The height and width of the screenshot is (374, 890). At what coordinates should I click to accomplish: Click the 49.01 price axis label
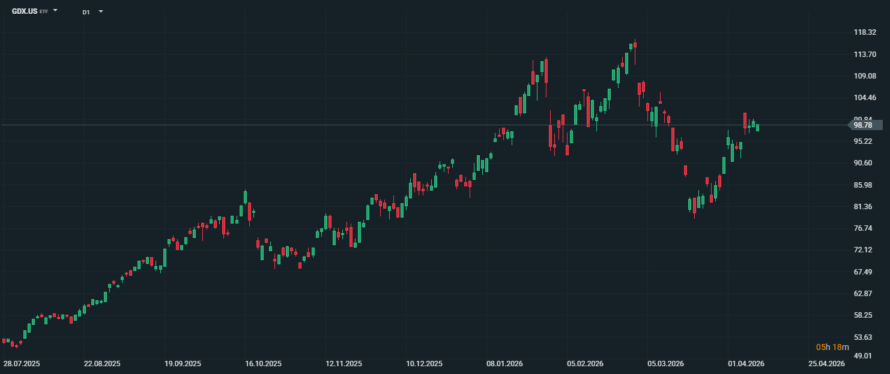[x=865, y=356]
